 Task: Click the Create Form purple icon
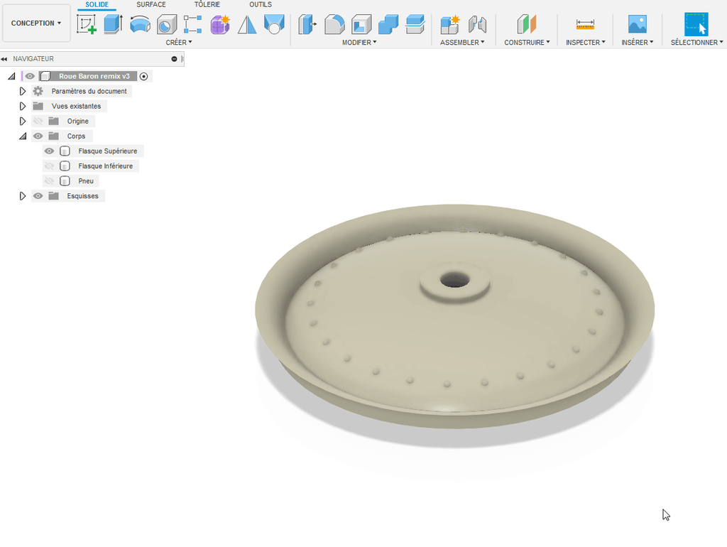(220, 24)
